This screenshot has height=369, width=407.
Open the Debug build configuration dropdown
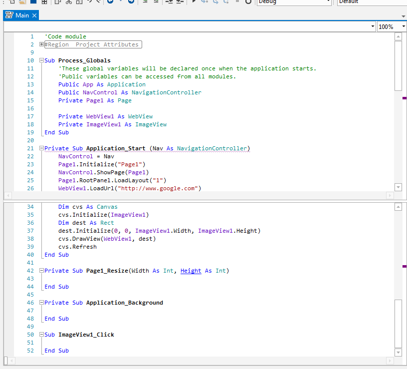click(328, 2)
